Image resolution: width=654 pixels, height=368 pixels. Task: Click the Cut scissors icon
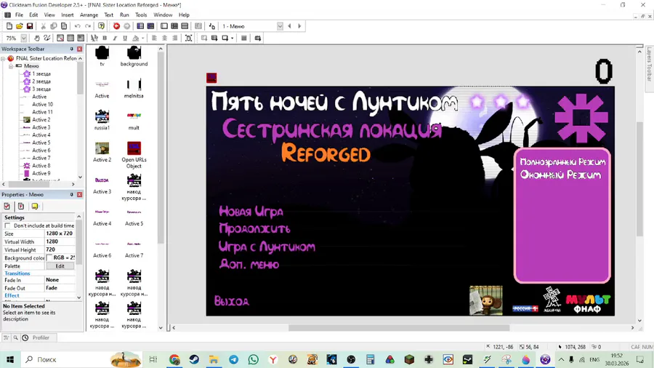tap(43, 26)
